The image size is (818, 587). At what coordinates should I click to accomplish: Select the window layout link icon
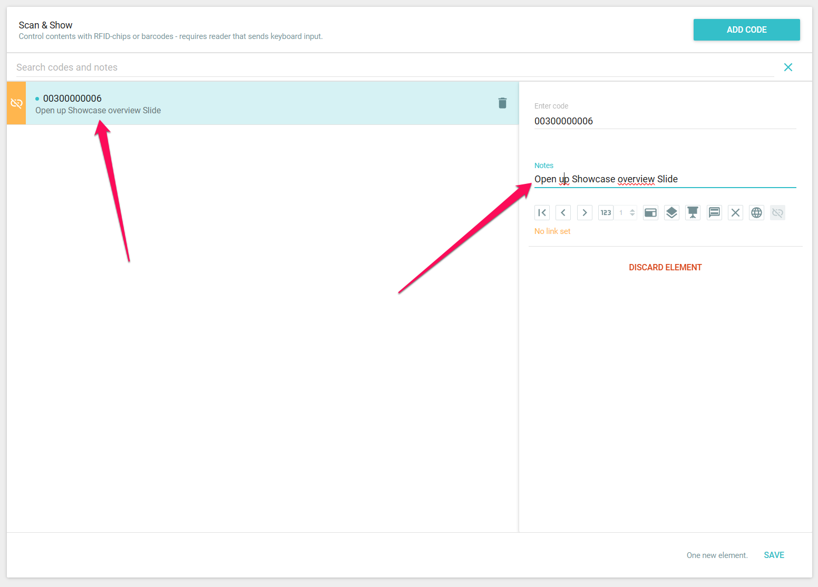click(650, 213)
